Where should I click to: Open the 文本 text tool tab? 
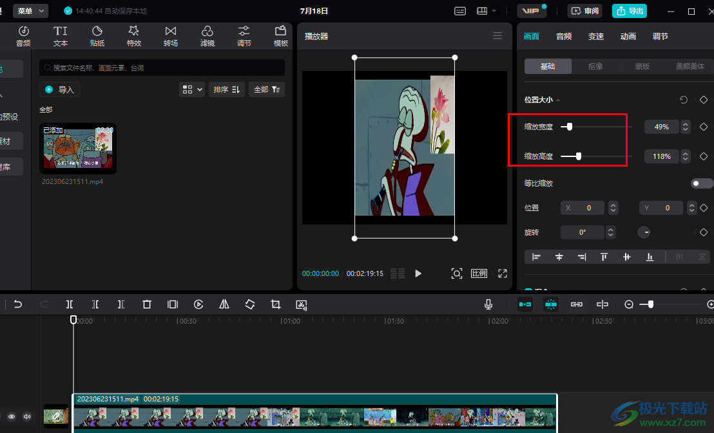[x=60, y=36]
